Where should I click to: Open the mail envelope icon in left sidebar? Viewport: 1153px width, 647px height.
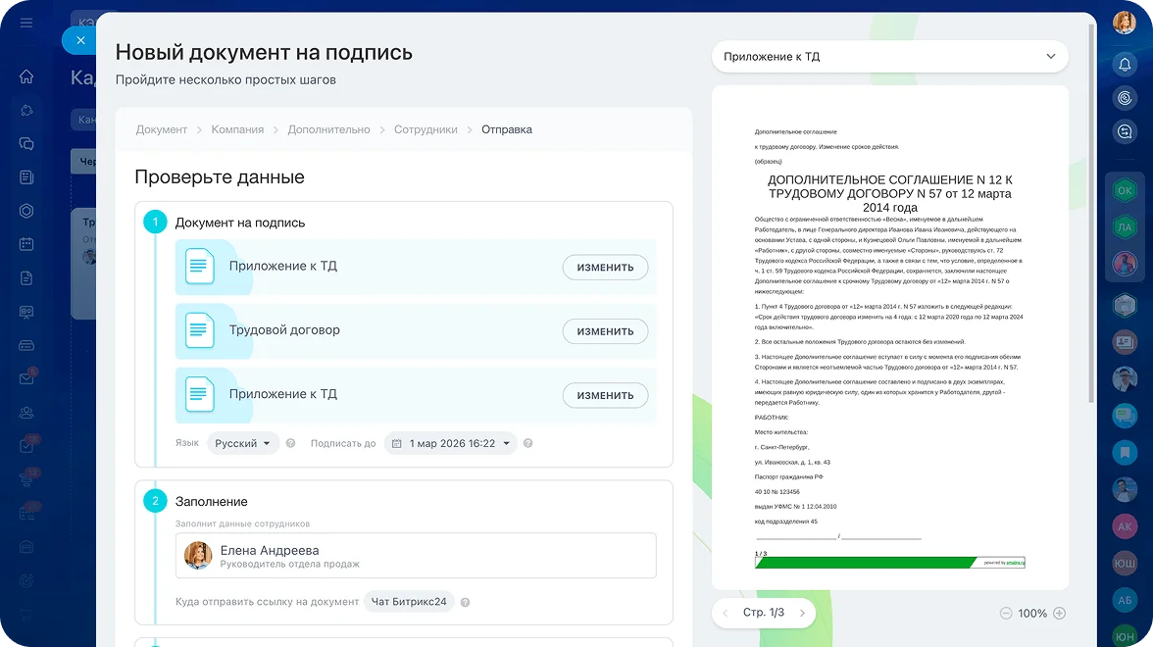[x=26, y=378]
